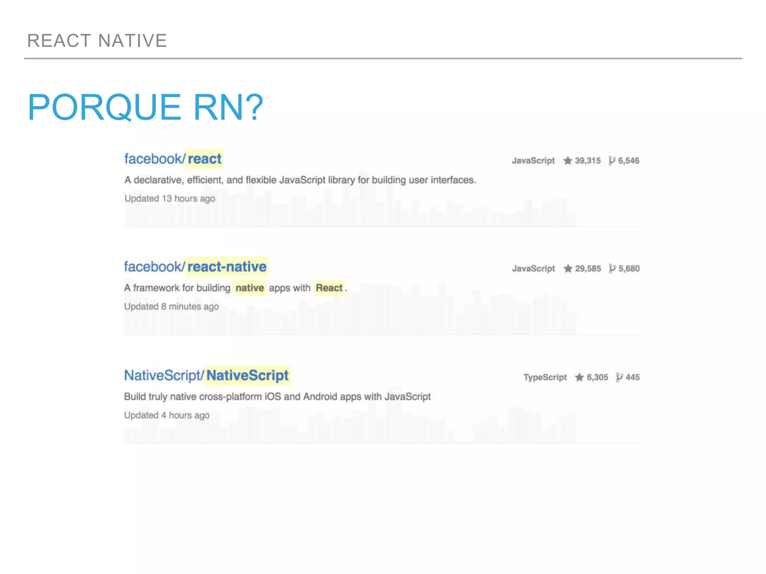Open the NativeScript/NativeScript repository link

pyautogui.click(x=206, y=375)
